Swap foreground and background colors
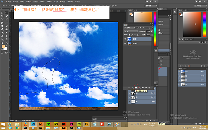208x130 pixels. pyautogui.click(x=6, y=46)
